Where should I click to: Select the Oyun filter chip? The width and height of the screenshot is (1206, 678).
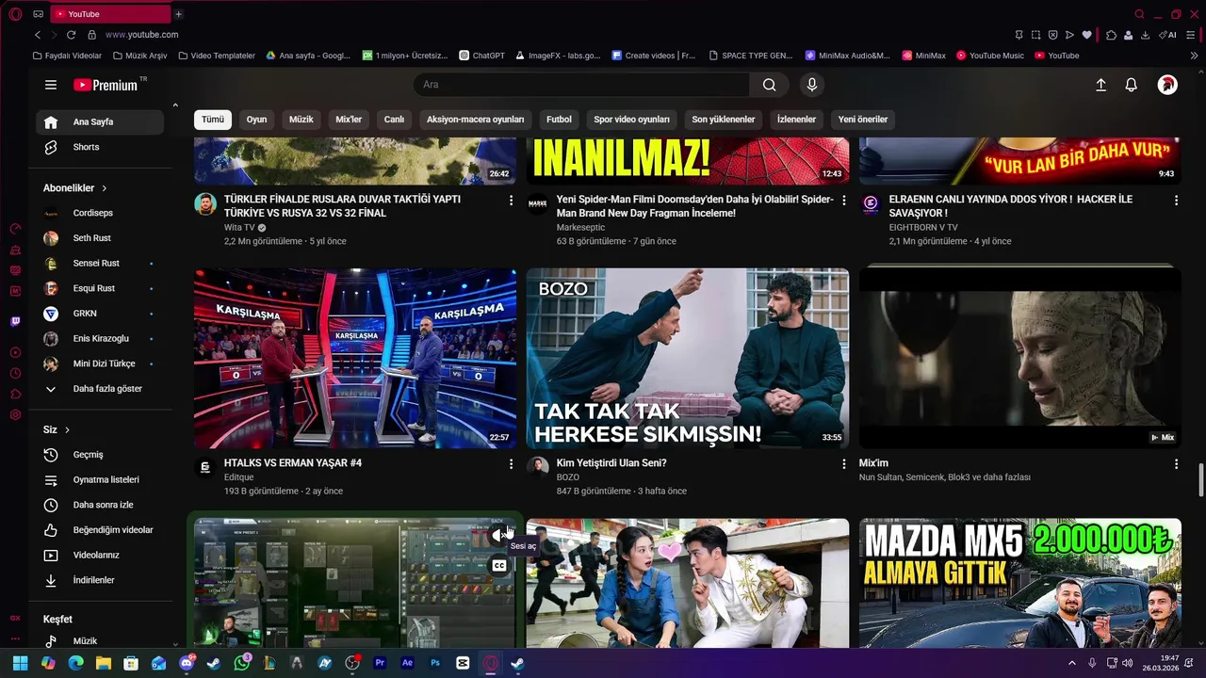point(256,120)
